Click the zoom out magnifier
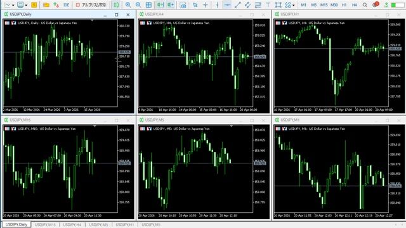406x228 pixels. [x=138, y=4]
